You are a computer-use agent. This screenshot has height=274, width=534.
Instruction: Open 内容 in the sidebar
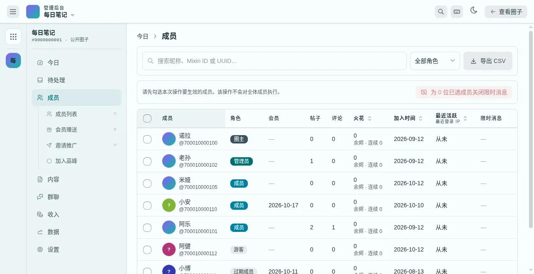(x=76, y=179)
